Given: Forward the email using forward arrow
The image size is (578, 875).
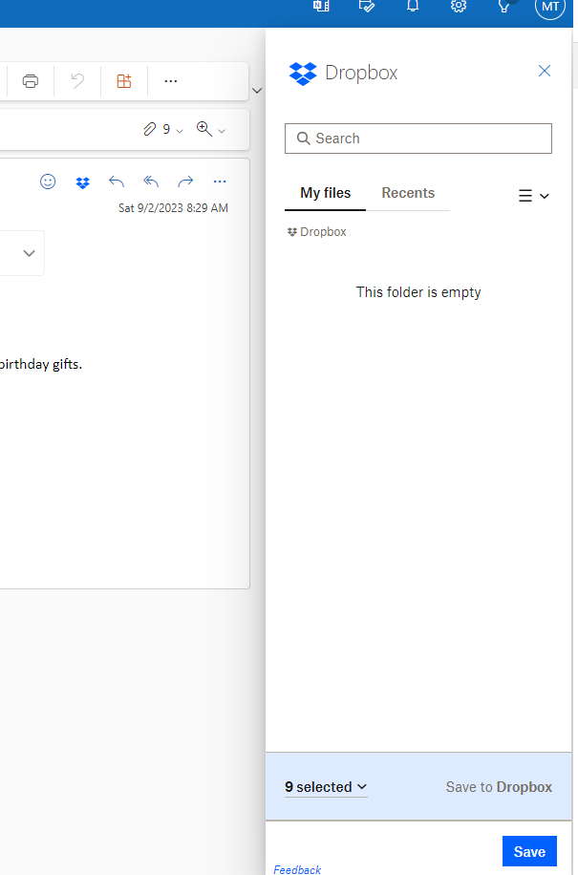Looking at the screenshot, I should pos(185,181).
